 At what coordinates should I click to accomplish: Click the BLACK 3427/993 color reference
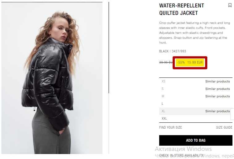[173, 51]
